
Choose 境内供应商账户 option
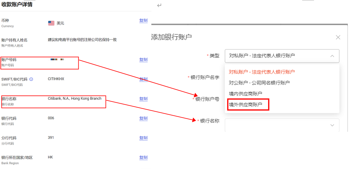pos(245,94)
